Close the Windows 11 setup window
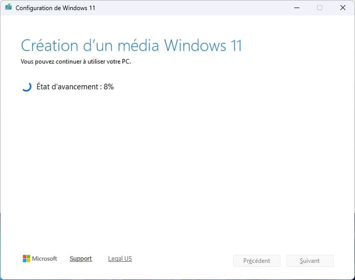355x280 pixels. 342,8
